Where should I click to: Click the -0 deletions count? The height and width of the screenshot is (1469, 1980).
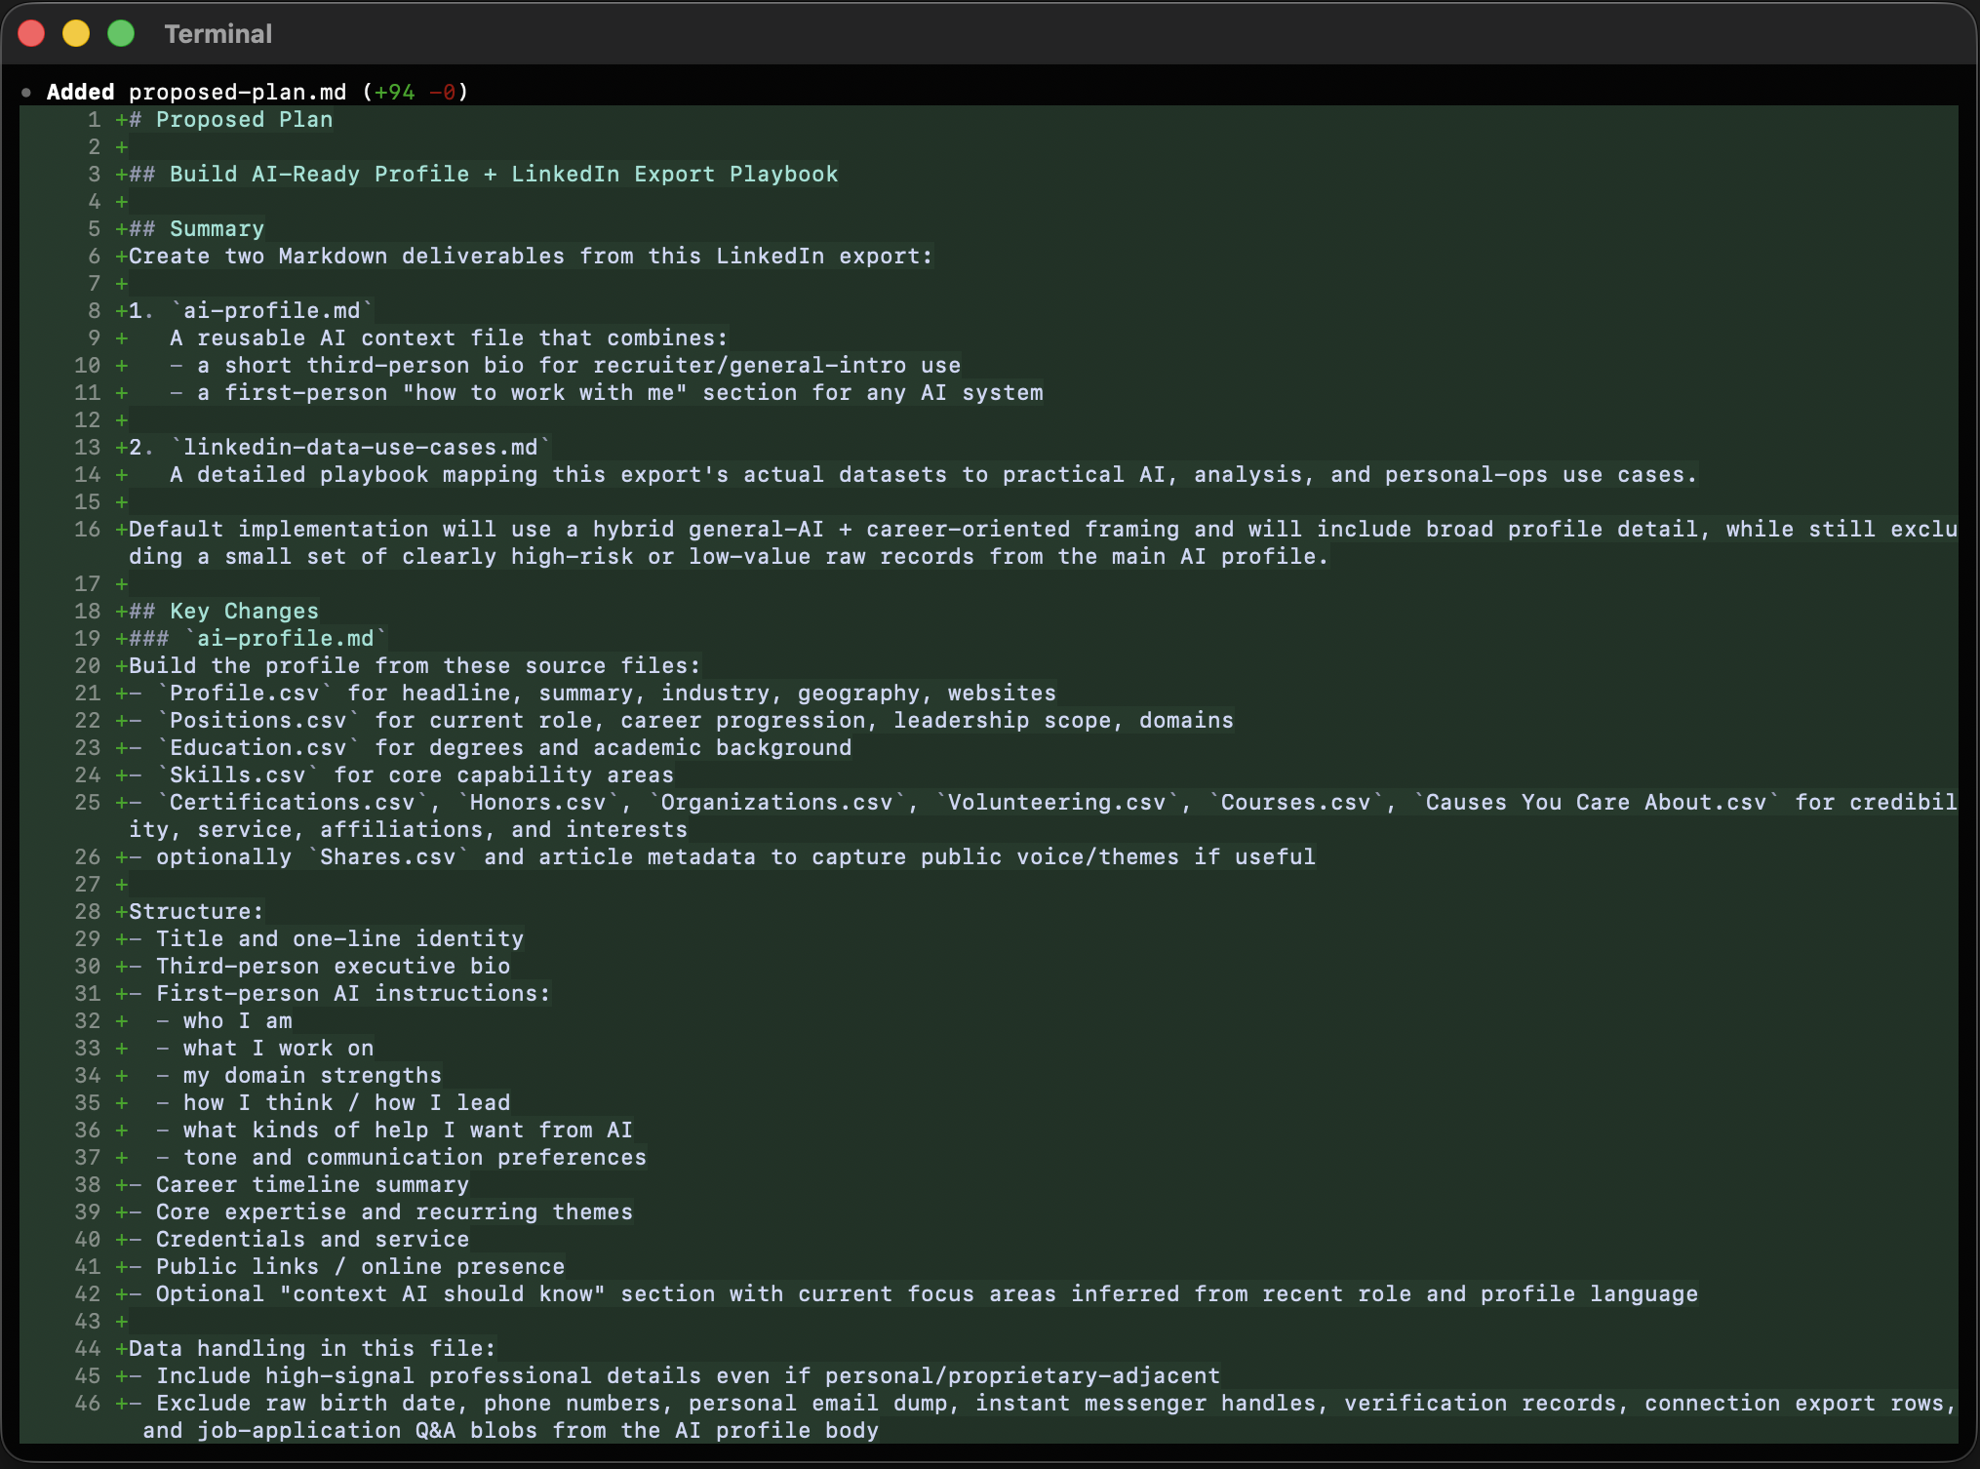pos(442,92)
